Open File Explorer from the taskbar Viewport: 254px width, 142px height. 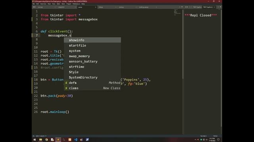(x=40, y=140)
